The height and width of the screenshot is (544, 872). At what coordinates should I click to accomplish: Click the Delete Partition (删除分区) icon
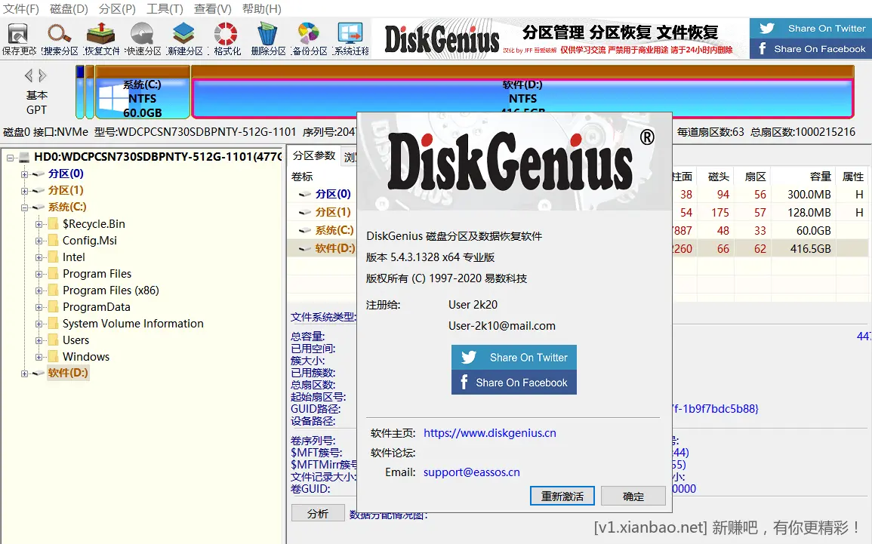click(x=267, y=33)
